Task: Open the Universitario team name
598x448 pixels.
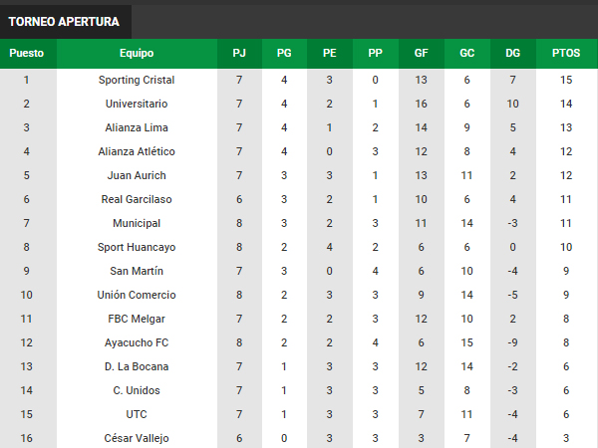Action: 137,104
